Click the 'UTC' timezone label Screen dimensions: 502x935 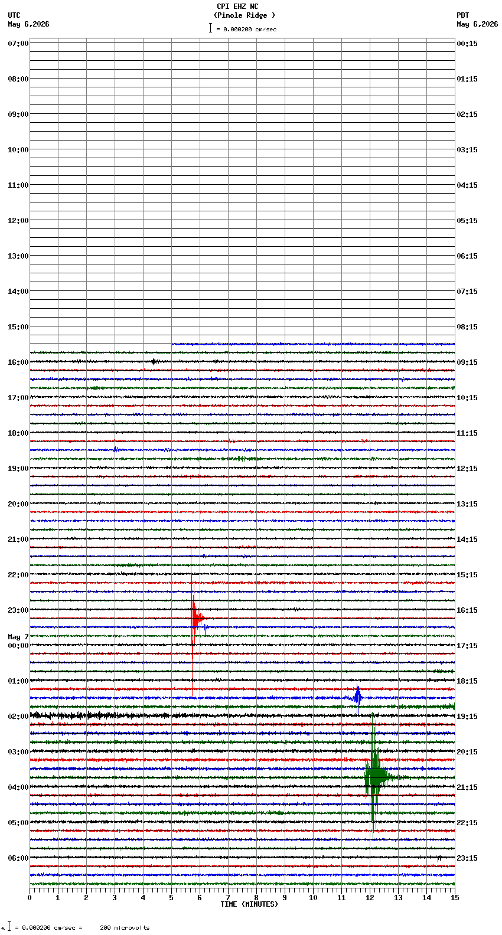(14, 15)
